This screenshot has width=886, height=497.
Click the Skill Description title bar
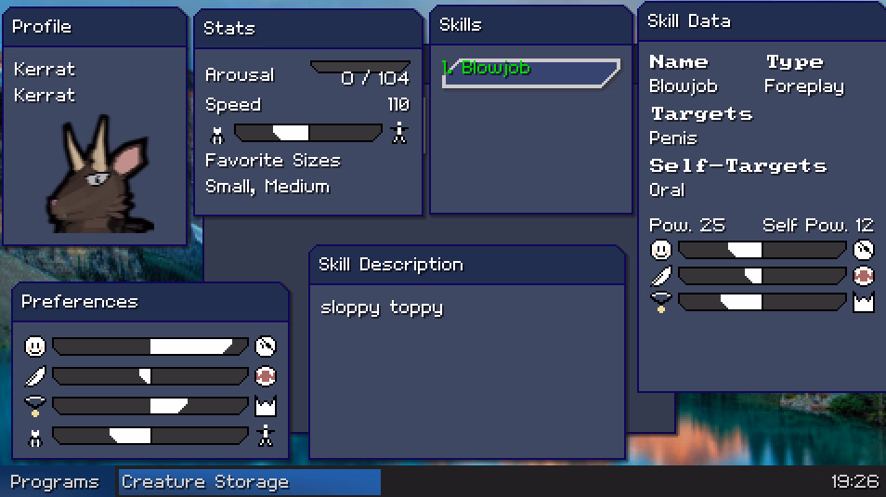[x=467, y=265]
